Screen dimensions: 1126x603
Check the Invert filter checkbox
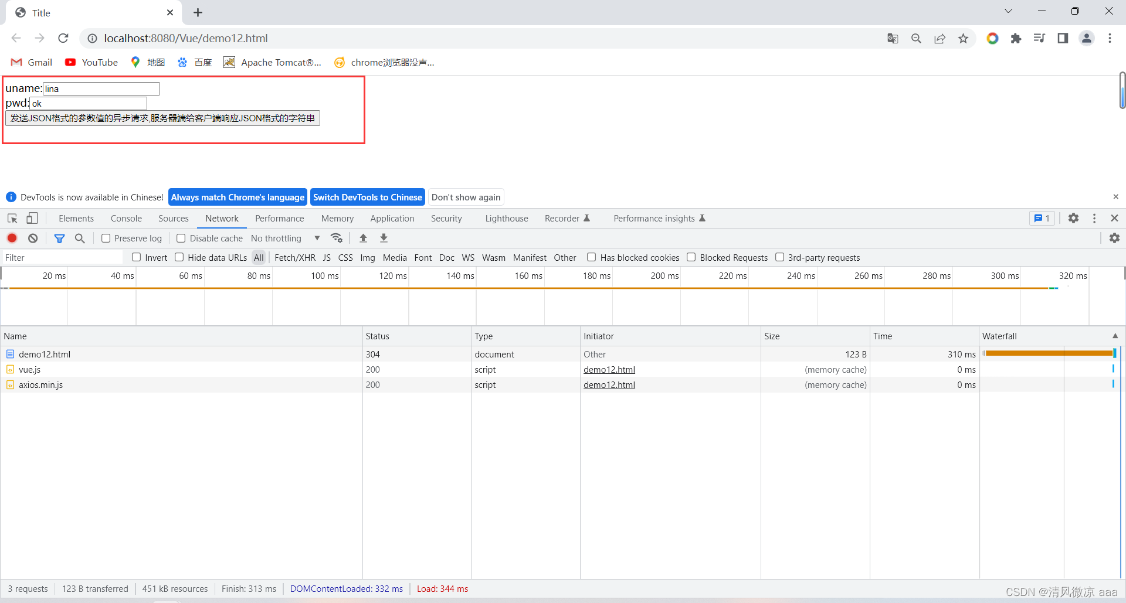[137, 257]
